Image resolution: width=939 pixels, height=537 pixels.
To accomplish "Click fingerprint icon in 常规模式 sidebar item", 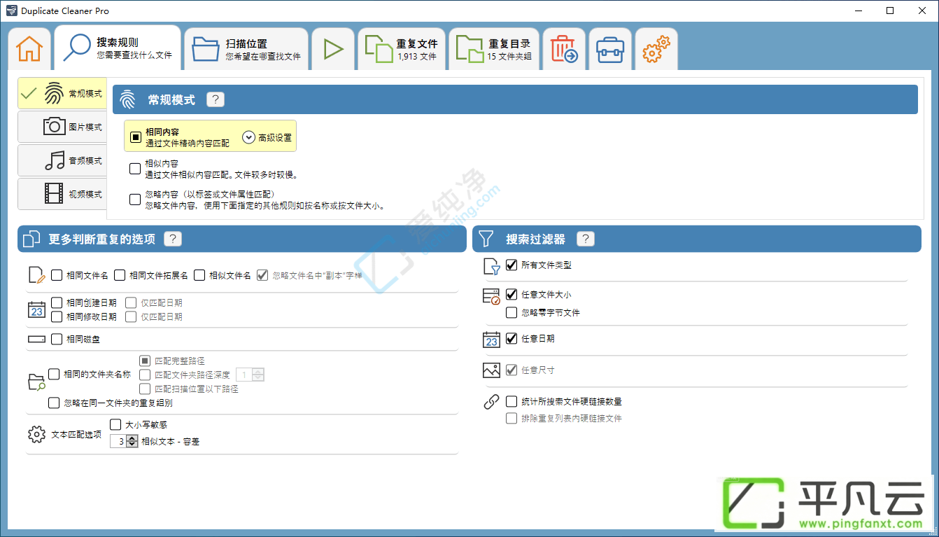I will (54, 93).
